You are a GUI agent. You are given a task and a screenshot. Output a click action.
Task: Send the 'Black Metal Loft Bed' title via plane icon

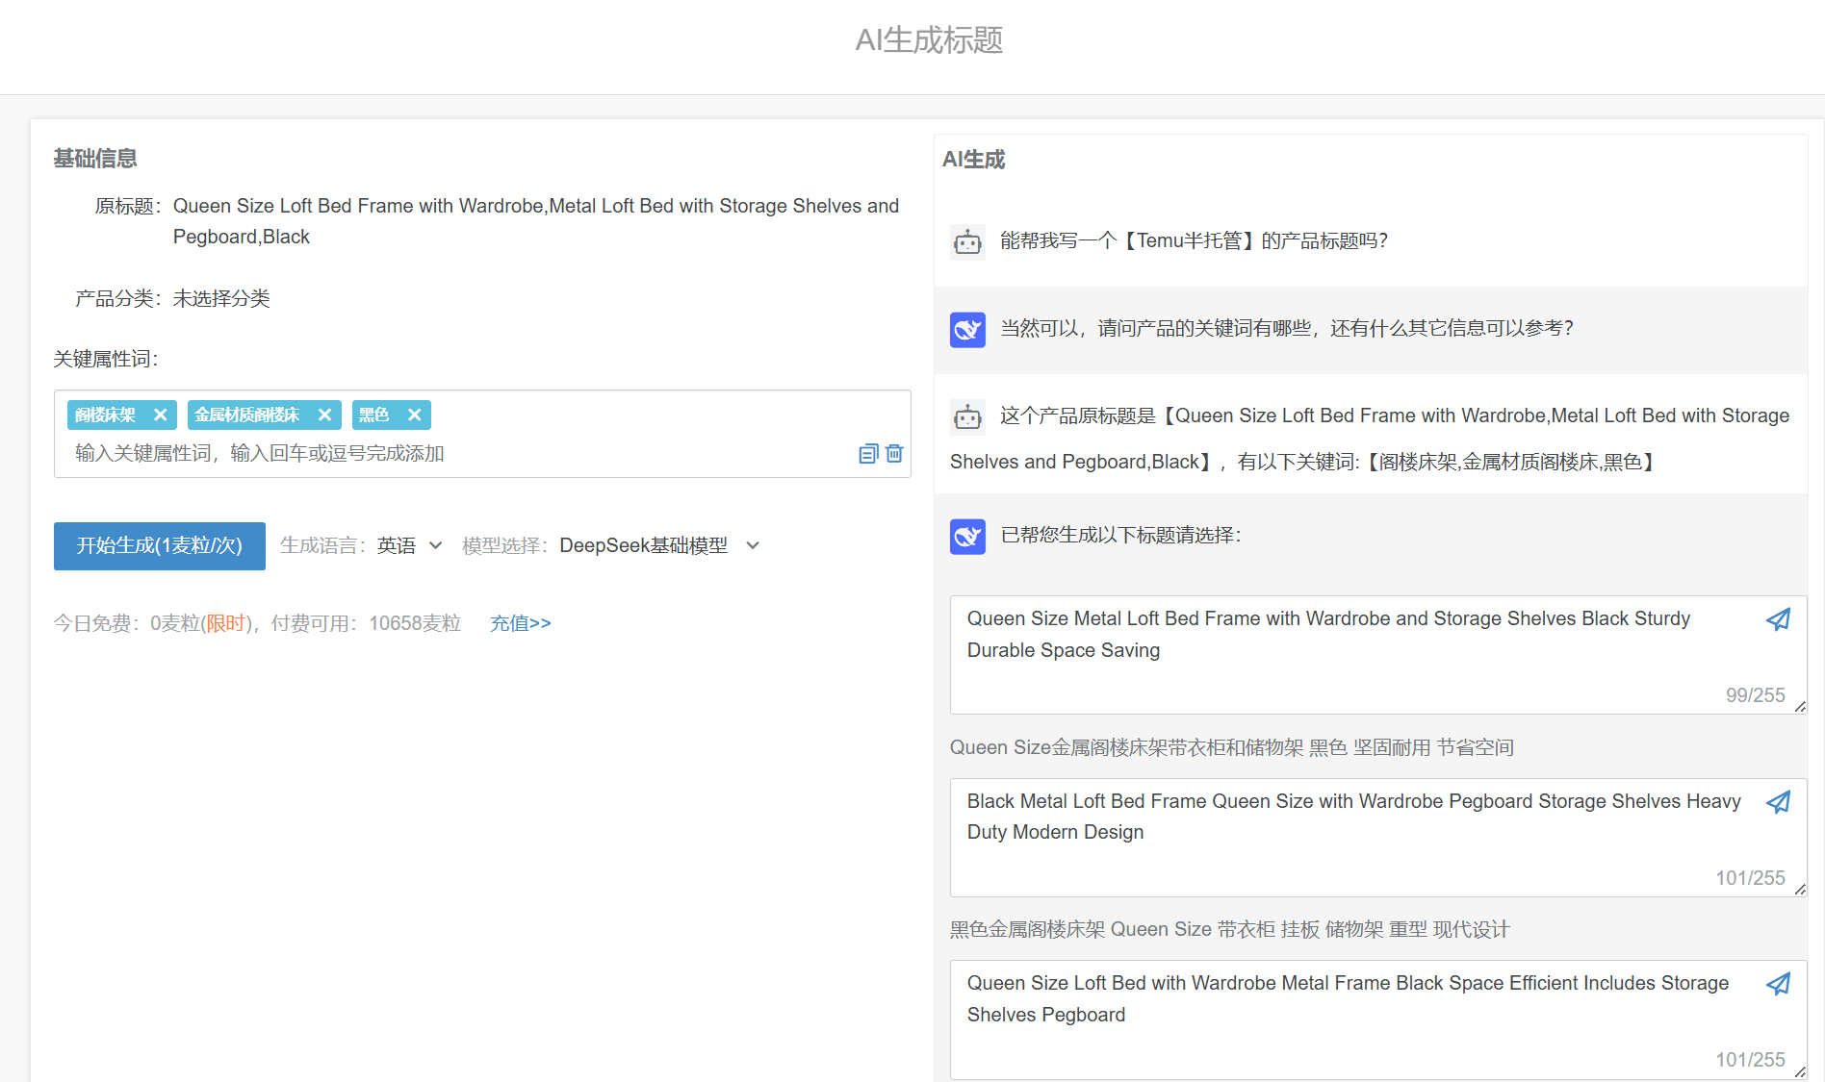[1778, 802]
